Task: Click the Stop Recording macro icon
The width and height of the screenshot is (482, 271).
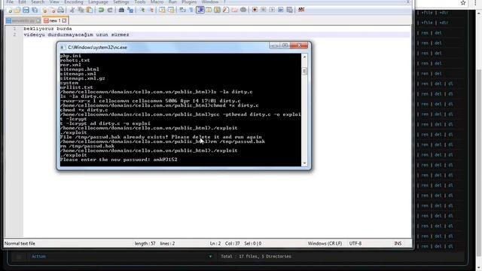Action: pyautogui.click(x=263, y=10)
